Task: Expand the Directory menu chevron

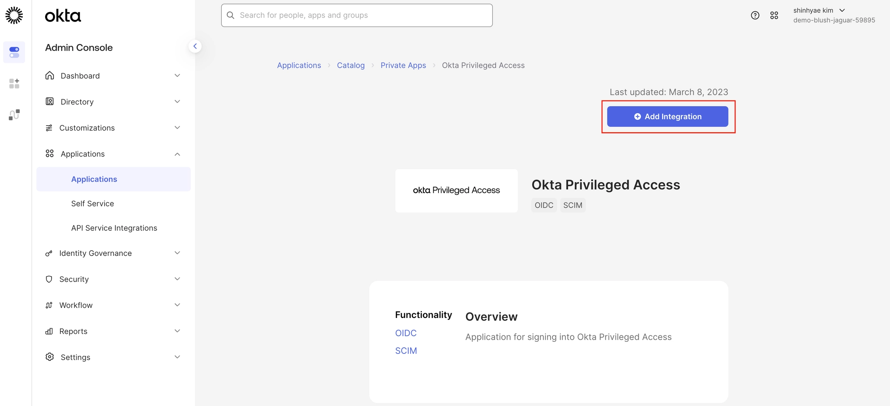Action: point(177,101)
